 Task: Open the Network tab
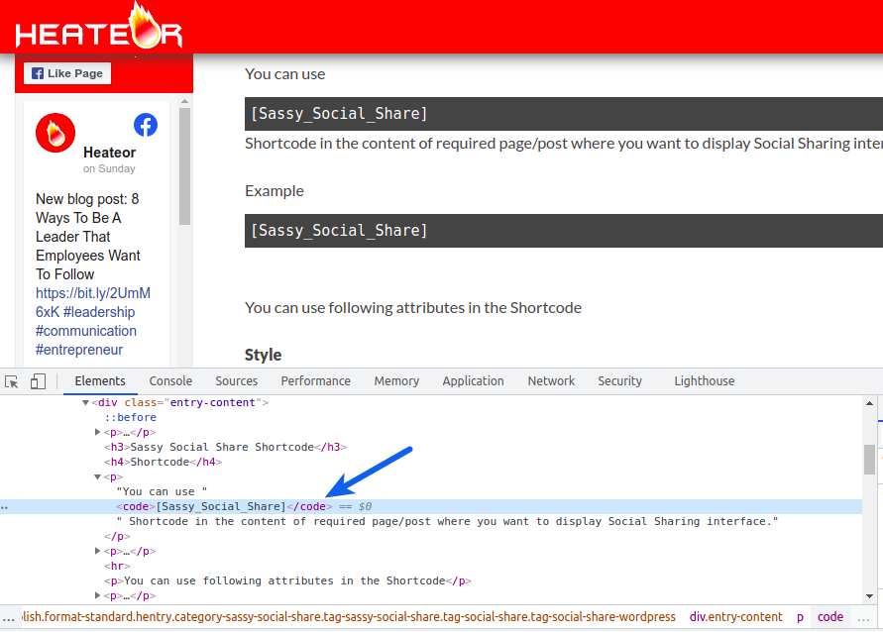(551, 381)
